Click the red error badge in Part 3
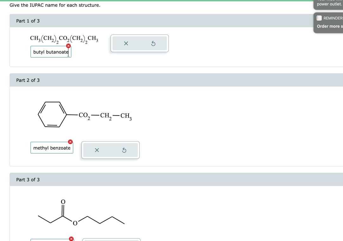The width and height of the screenshot is (343, 241). (71, 239)
